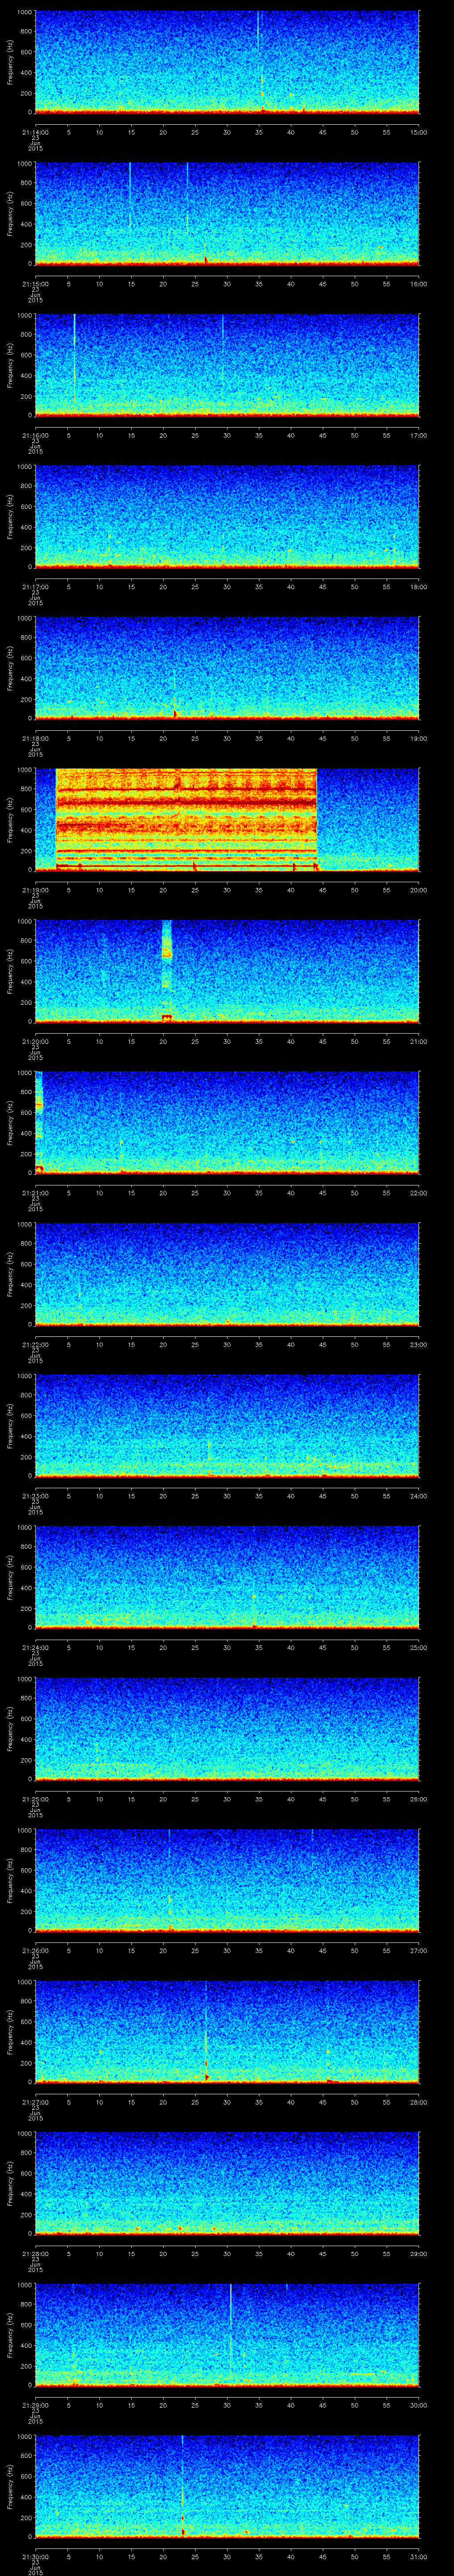Click the 21:30:00 start time label
The height and width of the screenshot is (2576, 454).
point(36,2556)
